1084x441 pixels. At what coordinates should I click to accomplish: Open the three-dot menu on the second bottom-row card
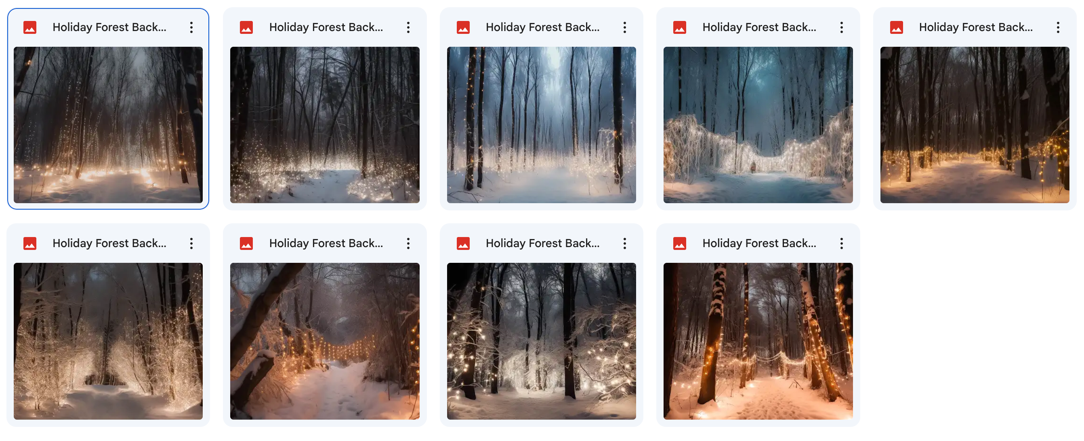coord(408,243)
